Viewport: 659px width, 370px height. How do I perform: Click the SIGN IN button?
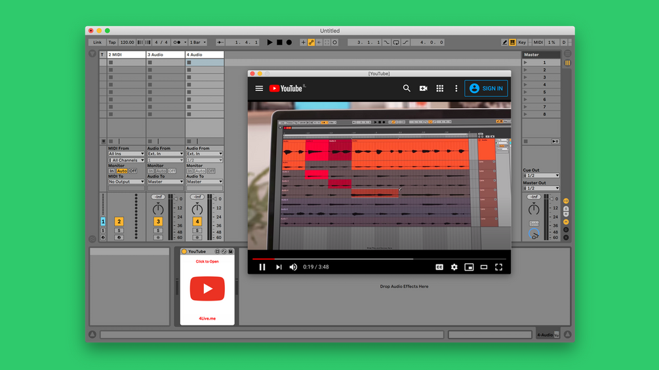click(x=486, y=88)
